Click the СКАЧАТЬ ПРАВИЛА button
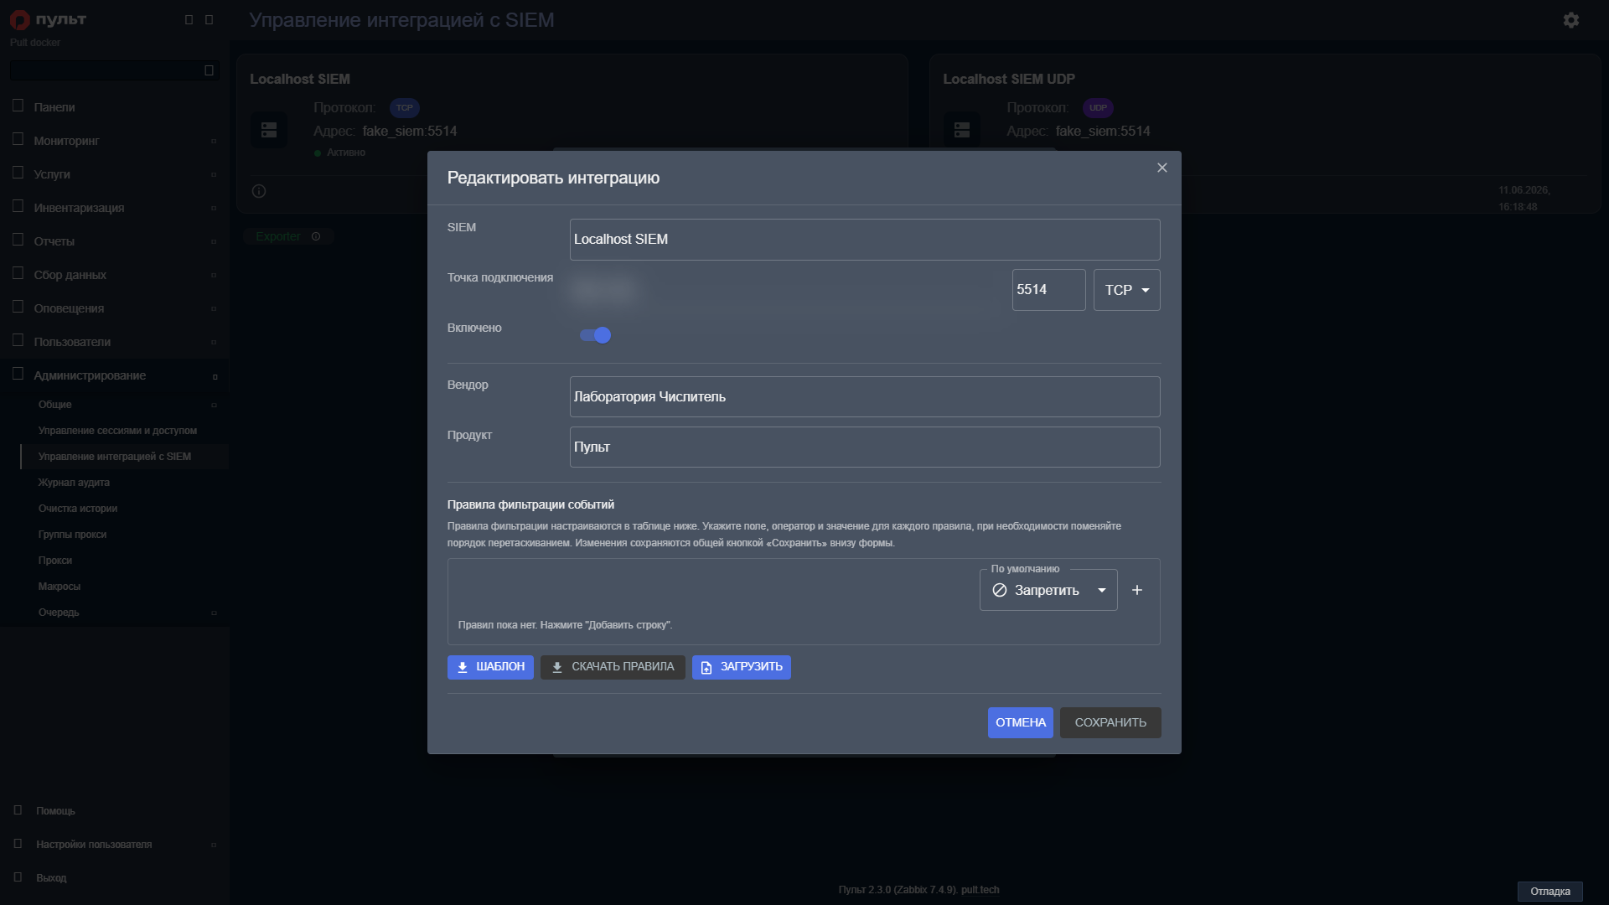 coord(613,667)
